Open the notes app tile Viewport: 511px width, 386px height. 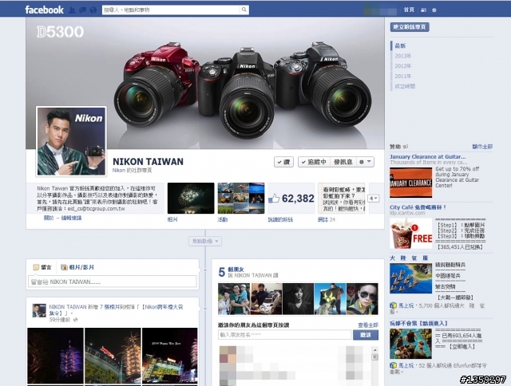(x=342, y=199)
